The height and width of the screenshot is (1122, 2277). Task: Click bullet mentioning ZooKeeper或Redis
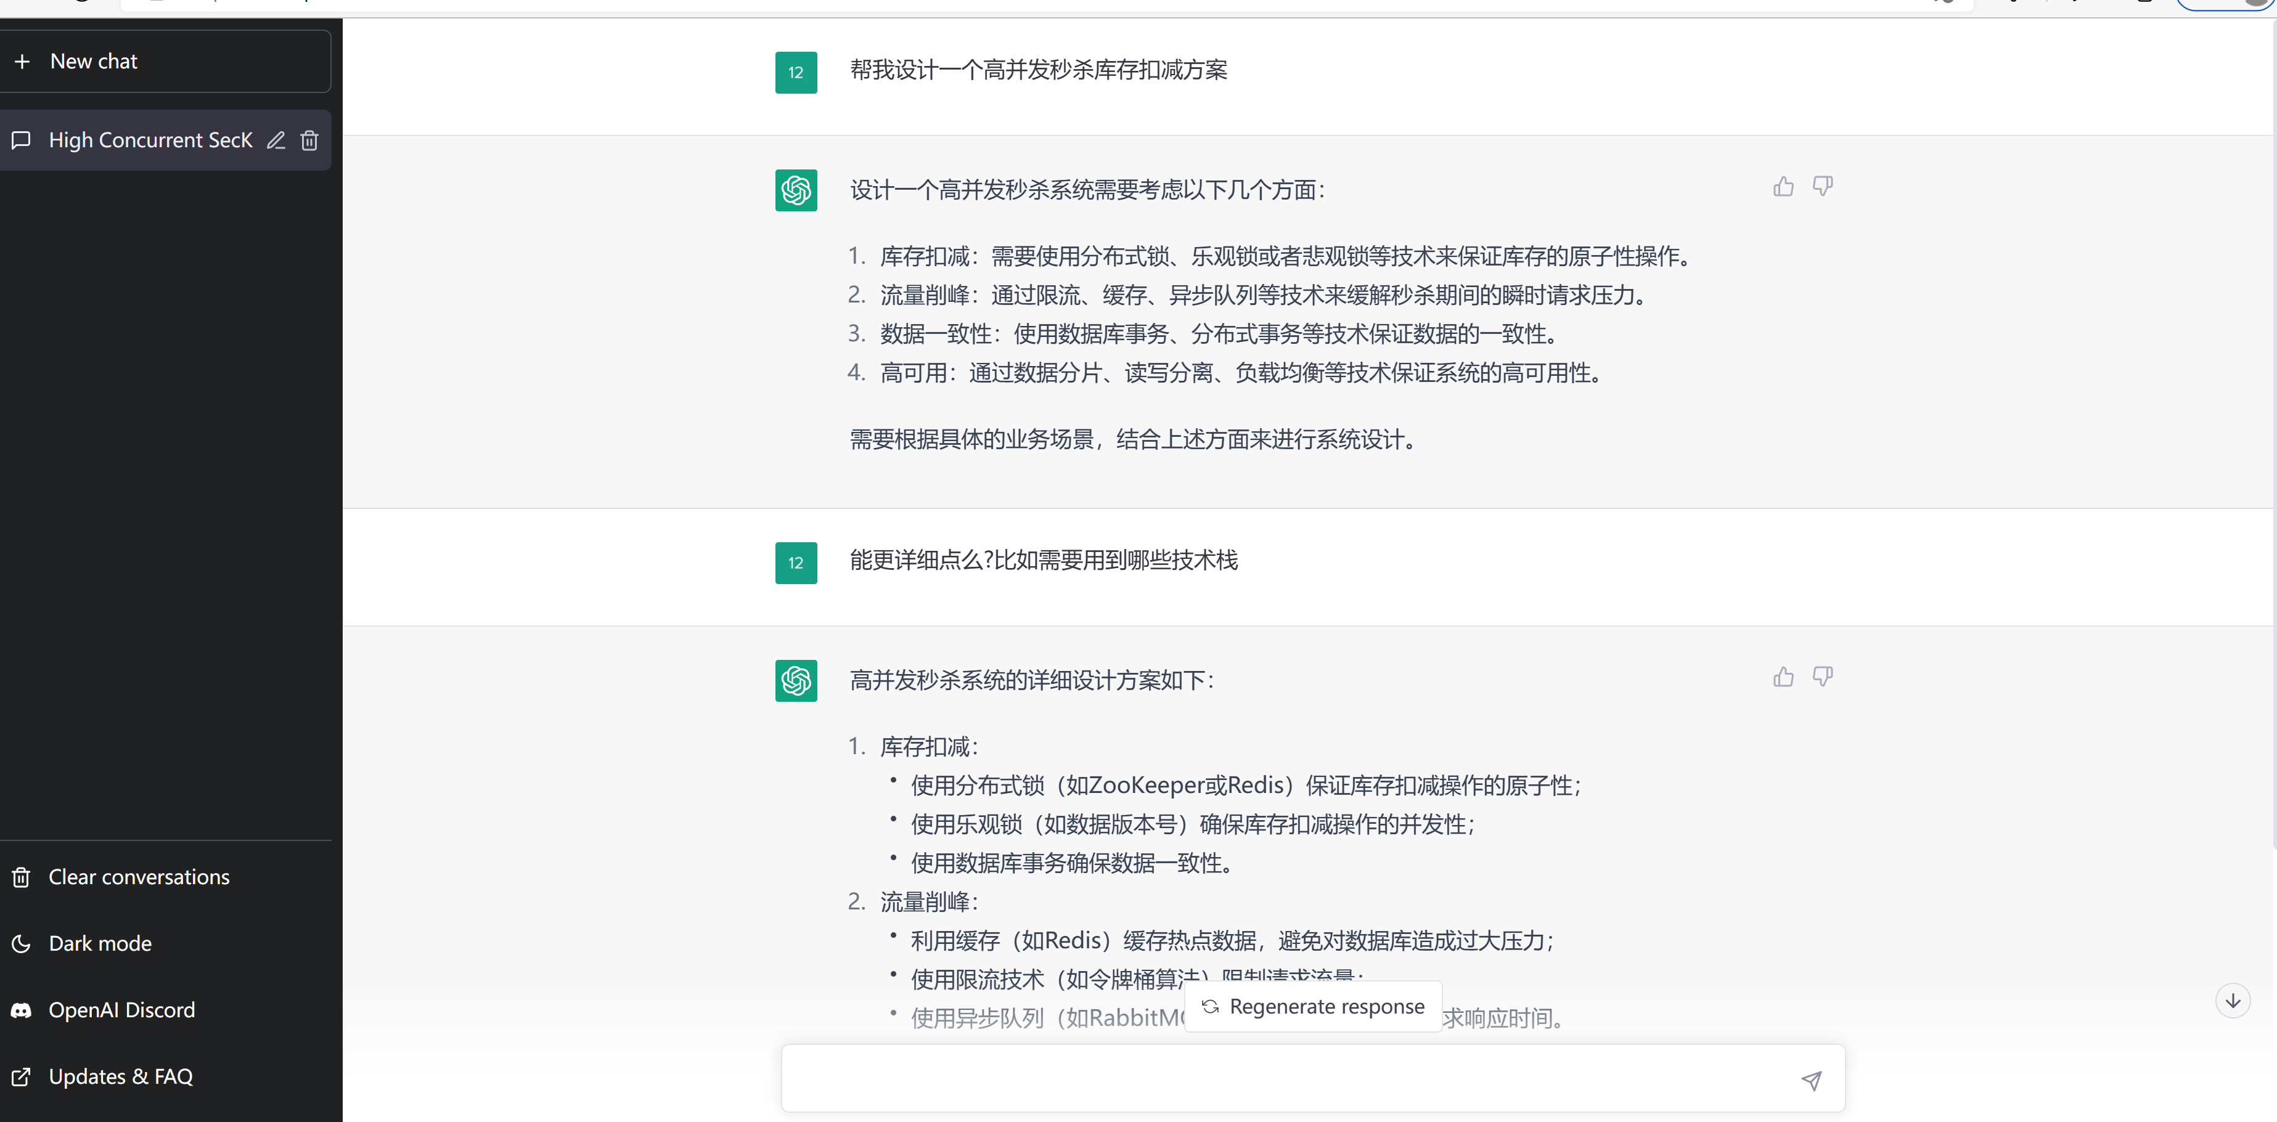(x=1246, y=786)
